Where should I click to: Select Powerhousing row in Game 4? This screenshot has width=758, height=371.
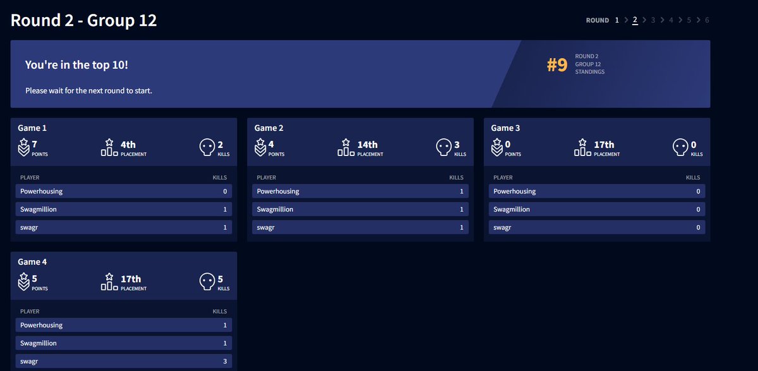124,325
